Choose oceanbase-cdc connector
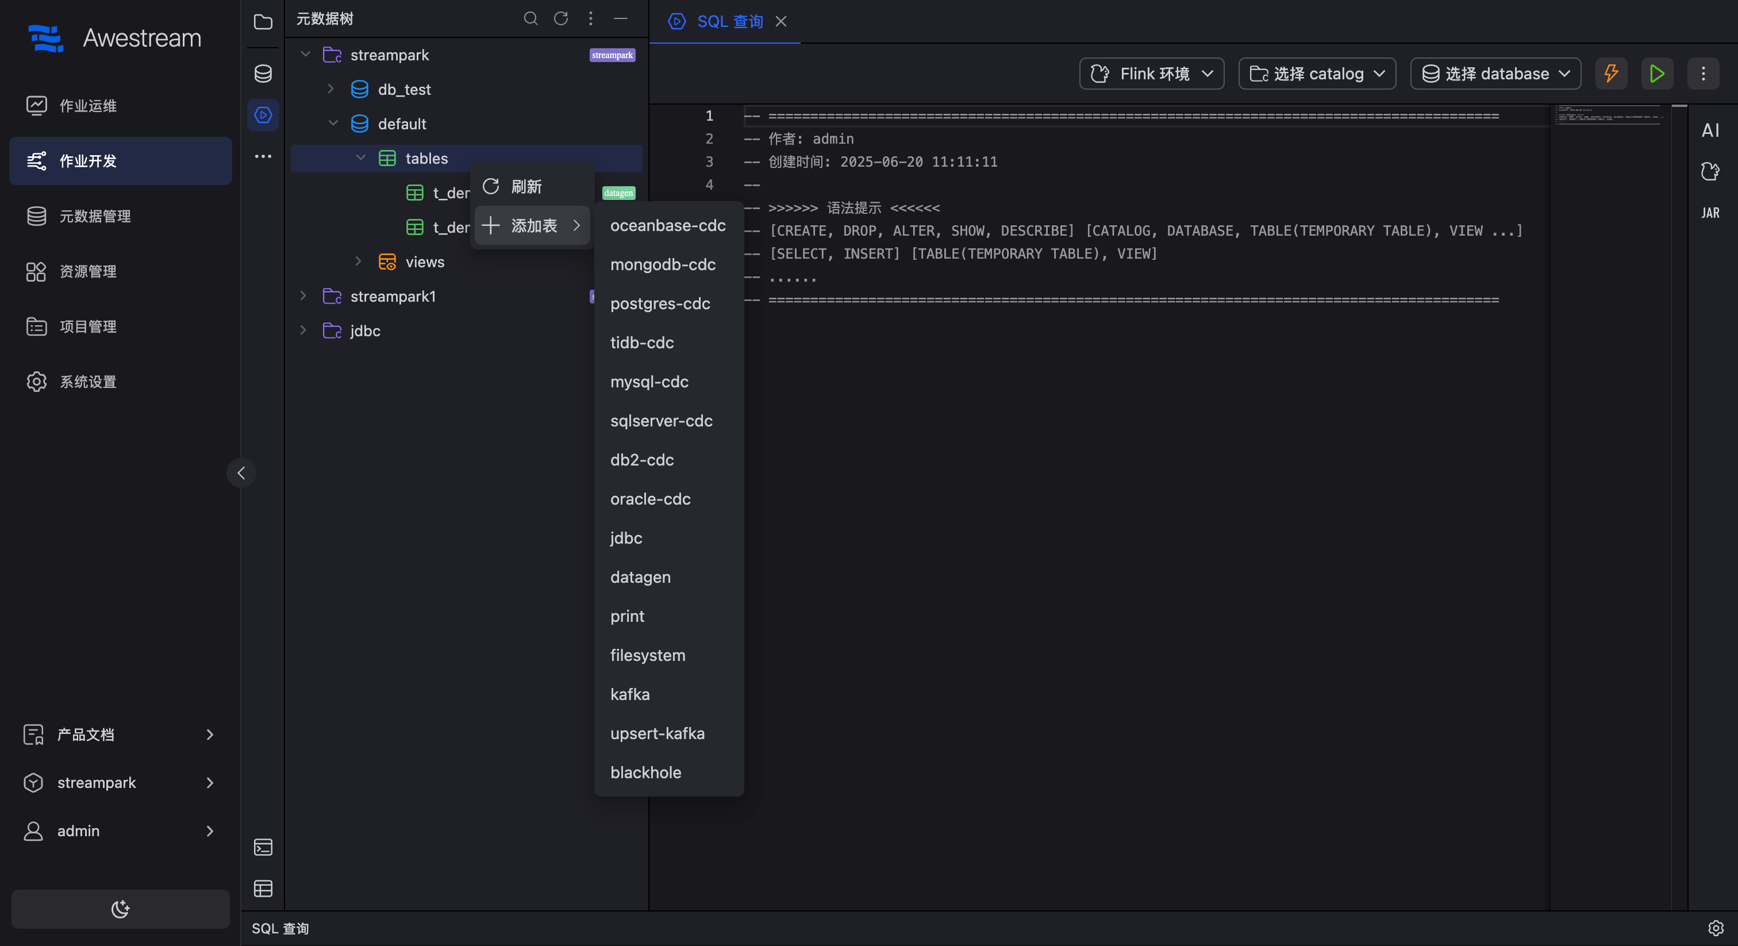This screenshot has height=946, width=1738. (x=668, y=225)
